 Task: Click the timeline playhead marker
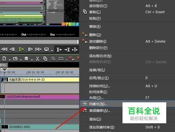click(x=5, y=70)
